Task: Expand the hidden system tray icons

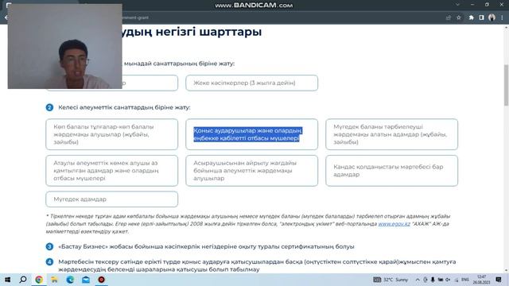Action: coord(418,280)
